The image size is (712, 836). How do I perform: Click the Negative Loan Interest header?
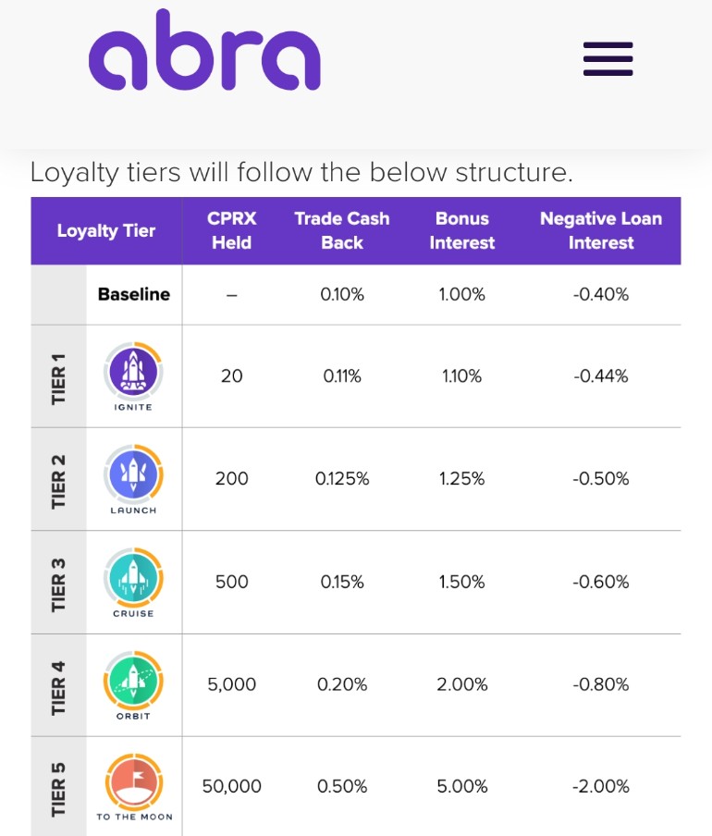tap(601, 230)
